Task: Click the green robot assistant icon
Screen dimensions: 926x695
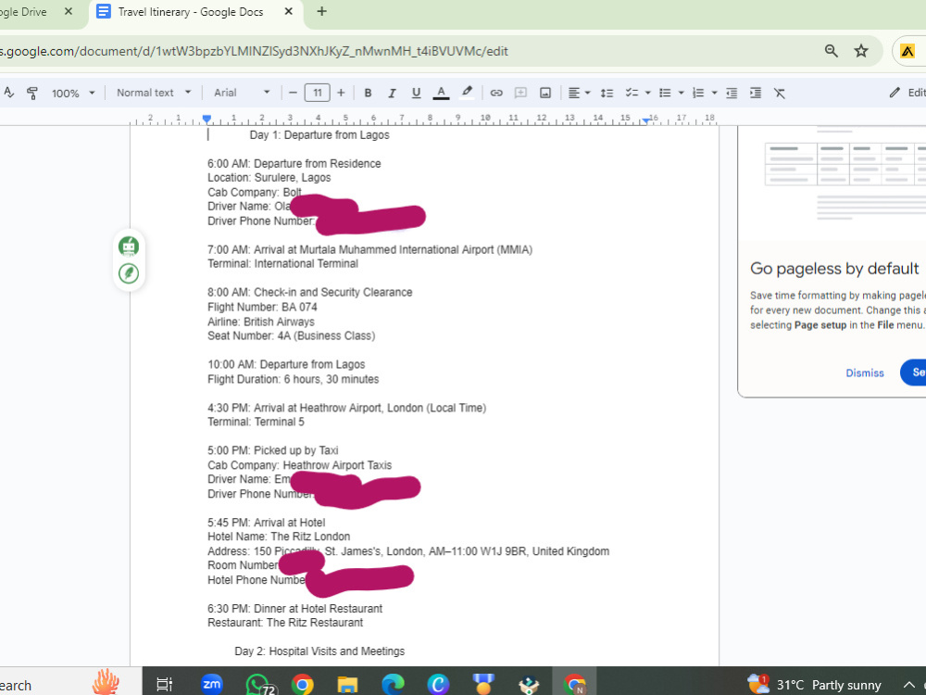Action: (x=129, y=246)
